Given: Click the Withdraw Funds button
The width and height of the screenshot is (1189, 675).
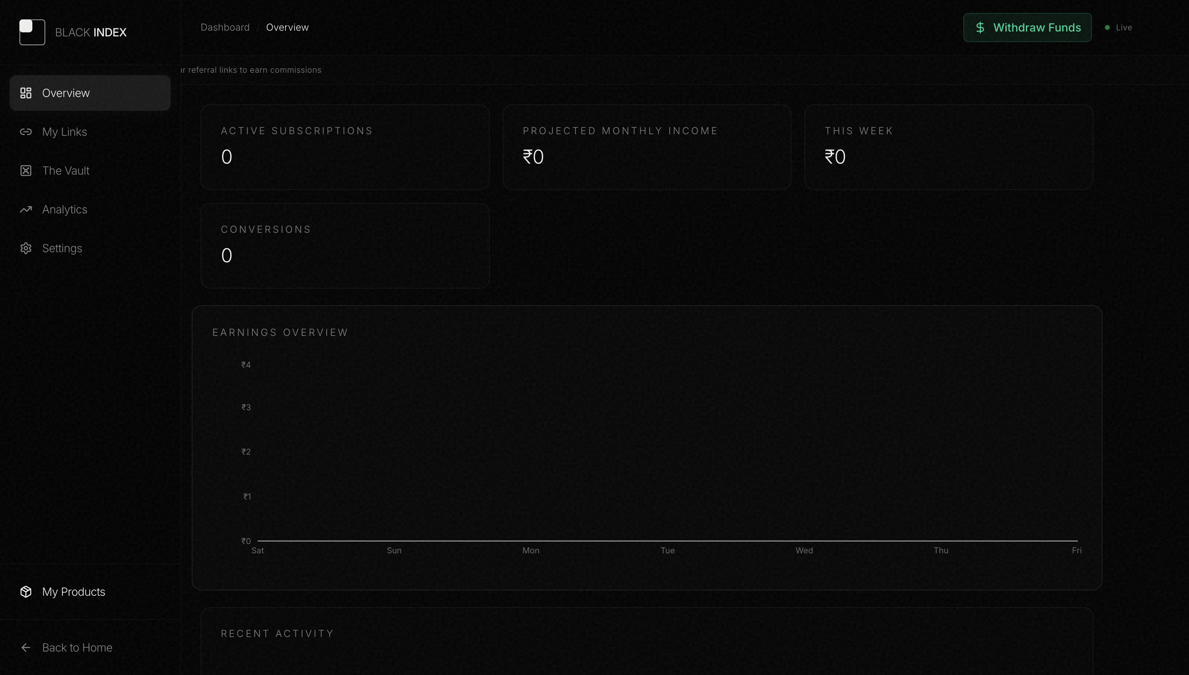Looking at the screenshot, I should (x=1028, y=28).
